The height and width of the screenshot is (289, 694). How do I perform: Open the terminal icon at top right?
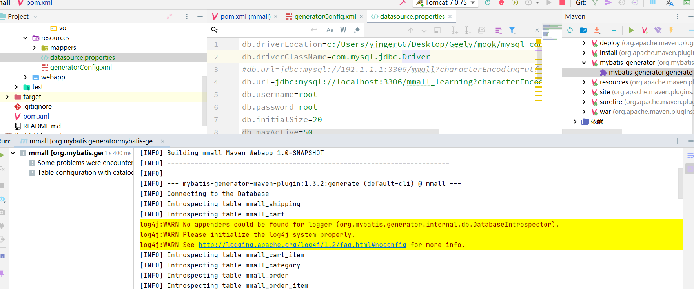point(687,3)
